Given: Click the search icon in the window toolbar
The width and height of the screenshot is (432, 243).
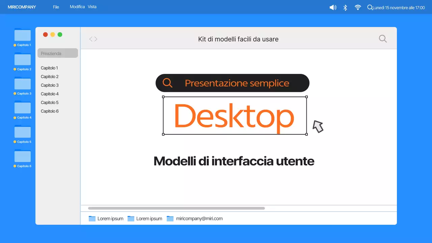Looking at the screenshot, I should pyautogui.click(x=383, y=38).
